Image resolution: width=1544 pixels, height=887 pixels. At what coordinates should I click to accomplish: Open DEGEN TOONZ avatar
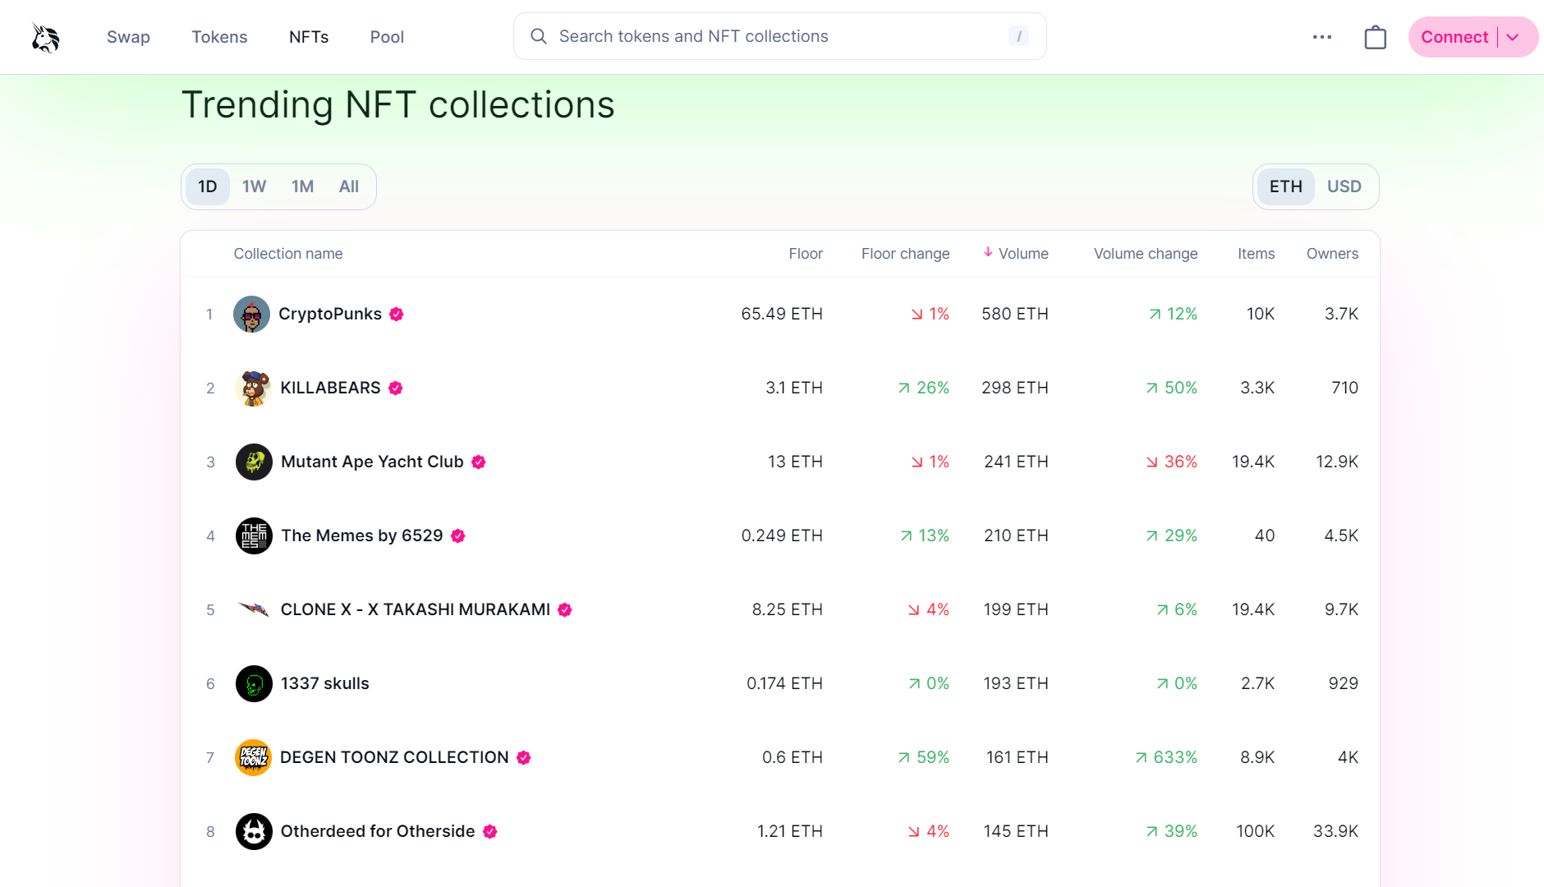(x=253, y=757)
